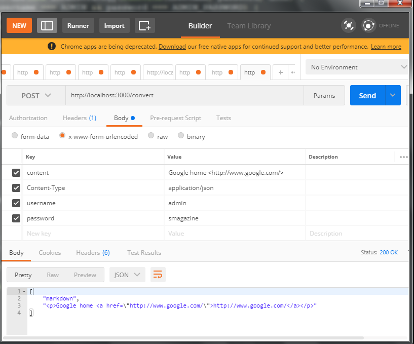Image resolution: width=414 pixels, height=344 pixels.
Task: Expand the Send options arrow
Action: pos(393,95)
